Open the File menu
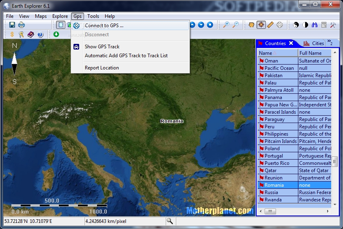The width and height of the screenshot is (343, 229). click(x=10, y=16)
